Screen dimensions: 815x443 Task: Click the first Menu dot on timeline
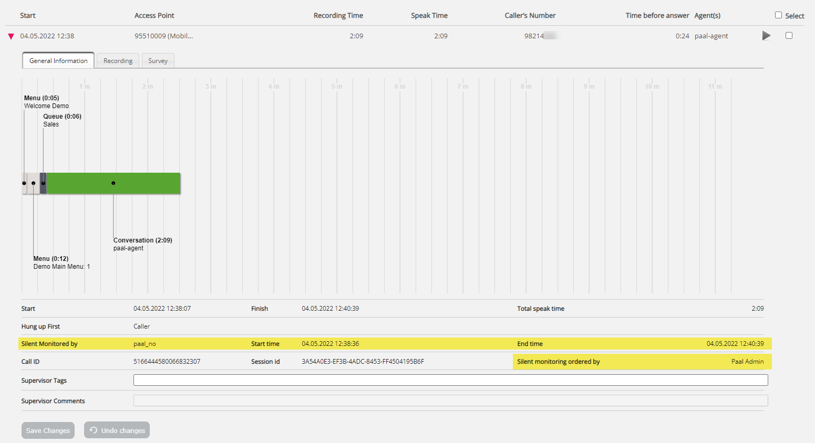tap(24, 183)
